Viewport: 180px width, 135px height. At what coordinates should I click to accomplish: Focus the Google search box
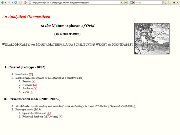[146, 2]
